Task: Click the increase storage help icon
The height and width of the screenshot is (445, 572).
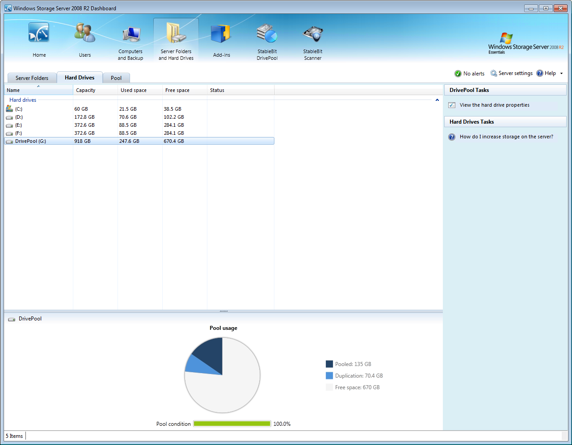Action: tap(452, 137)
